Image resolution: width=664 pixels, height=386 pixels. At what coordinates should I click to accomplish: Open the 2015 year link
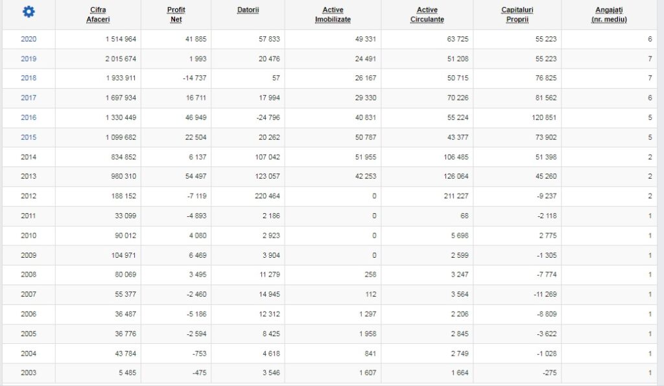[29, 137]
